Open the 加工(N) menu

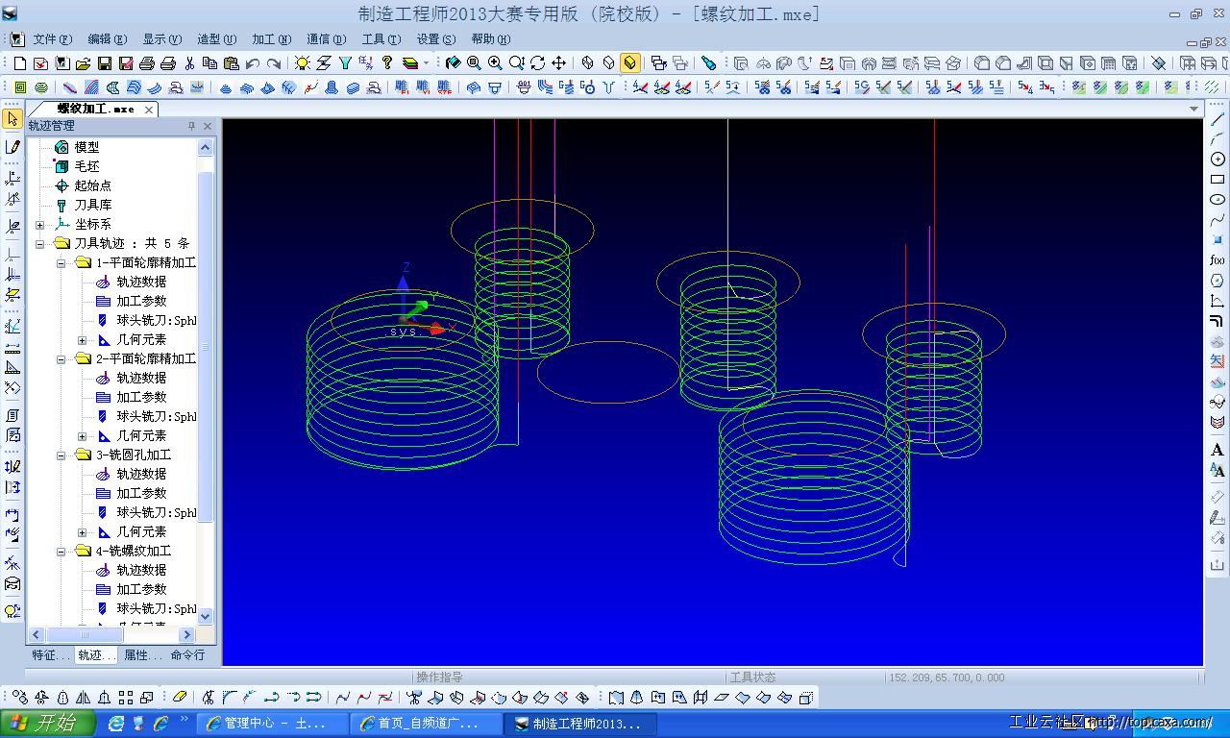pos(271,39)
